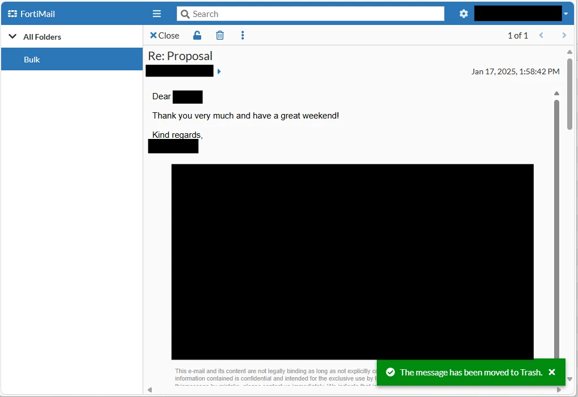The height and width of the screenshot is (397, 578).
Task: Click the 'Kind regards,' text
Action: 177,134
